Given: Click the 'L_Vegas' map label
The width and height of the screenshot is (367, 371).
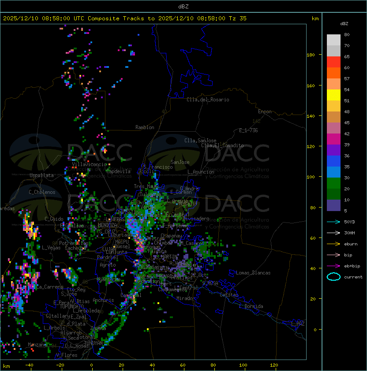Looking at the screenshot, I should click(x=51, y=248).
